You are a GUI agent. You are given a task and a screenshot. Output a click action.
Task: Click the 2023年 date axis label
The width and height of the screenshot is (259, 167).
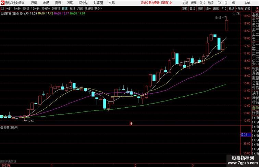(6, 165)
